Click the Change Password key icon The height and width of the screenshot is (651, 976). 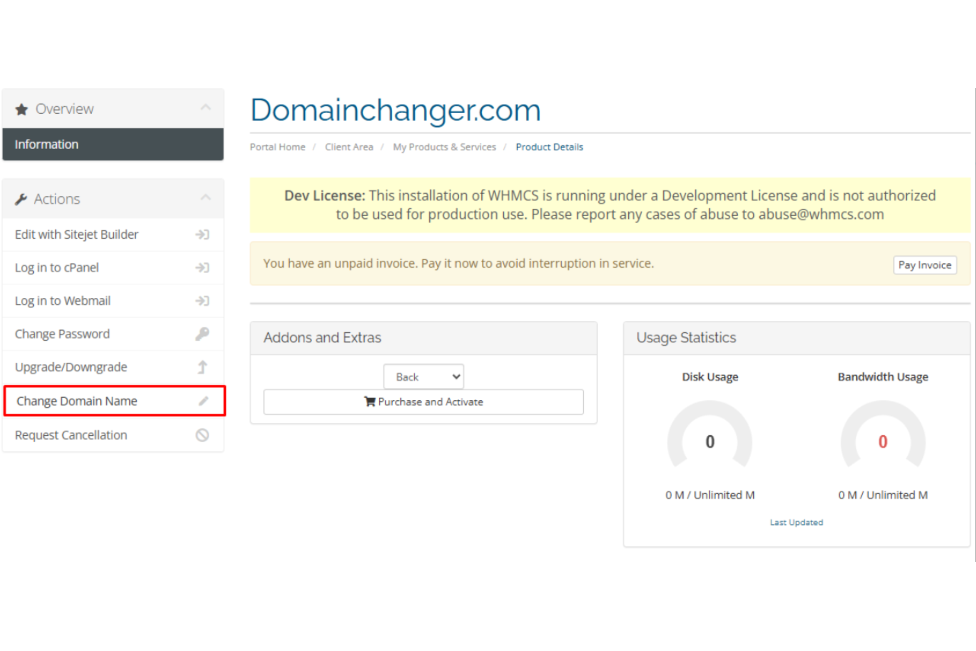(x=202, y=334)
